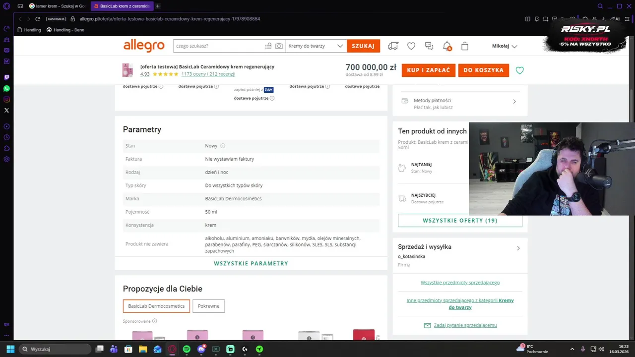The width and height of the screenshot is (635, 357).
Task: Click info icon next to Sponsorowane
Action: [x=154, y=321]
